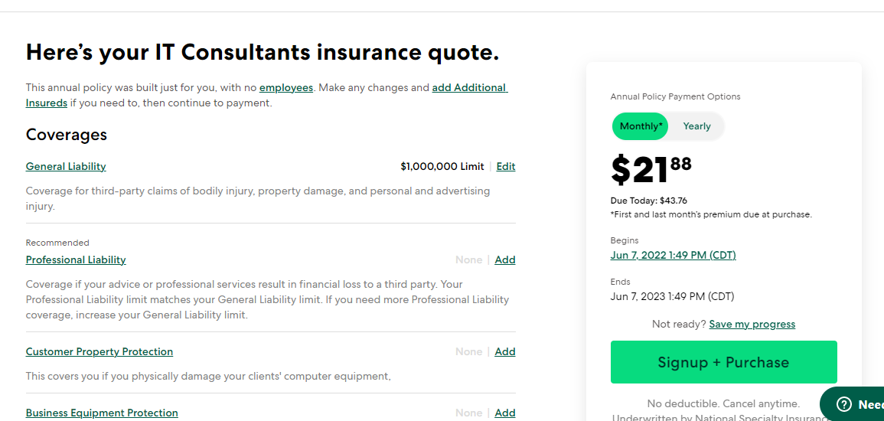Click the employees link
884x421 pixels.
click(x=285, y=88)
